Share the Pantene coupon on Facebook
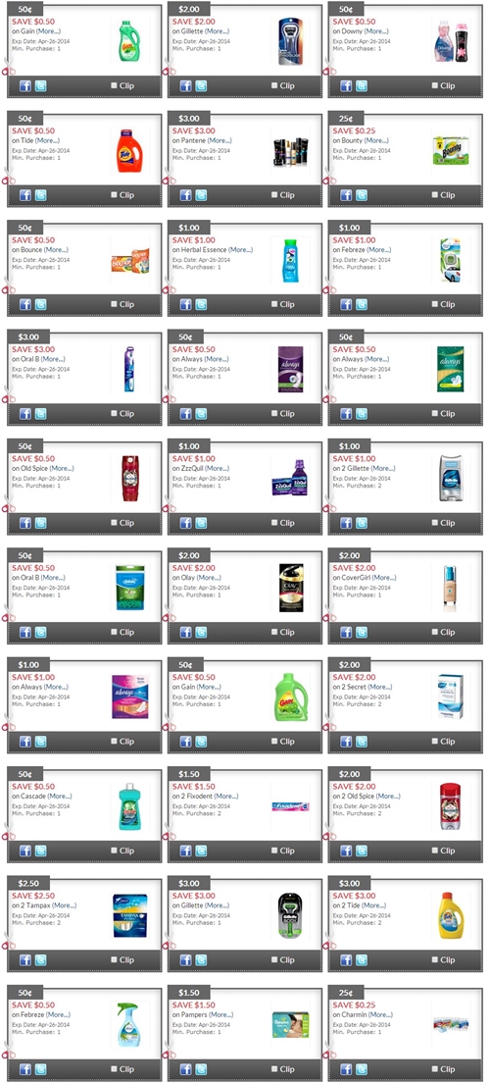Viewport: 490px width, 1083px height. pyautogui.click(x=185, y=195)
